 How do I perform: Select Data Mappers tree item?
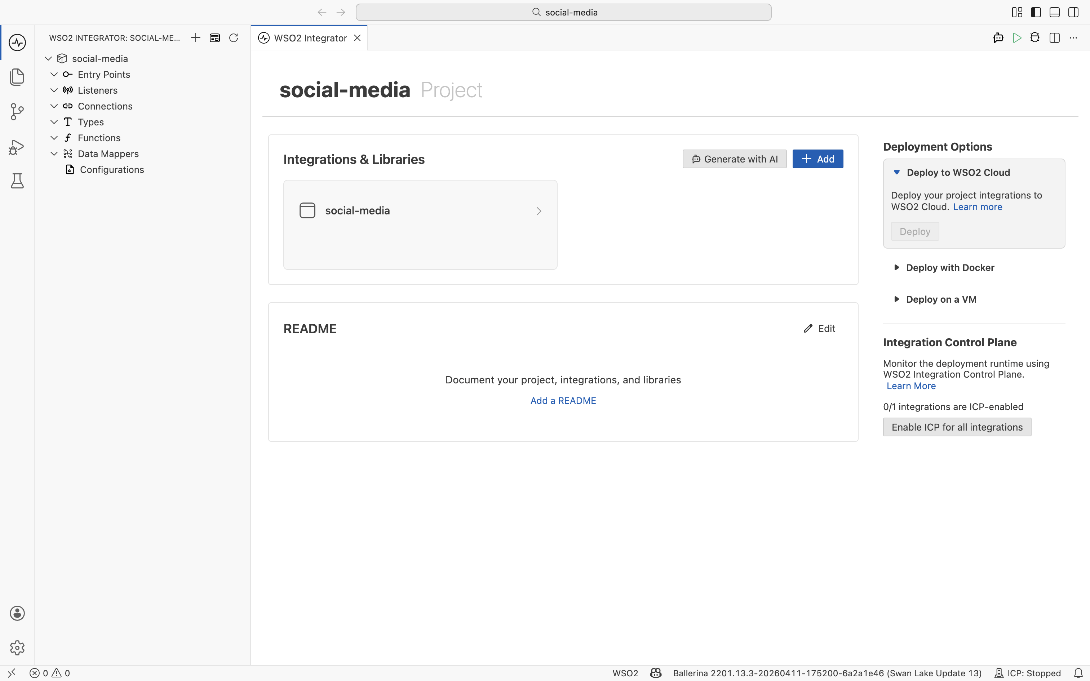point(108,154)
